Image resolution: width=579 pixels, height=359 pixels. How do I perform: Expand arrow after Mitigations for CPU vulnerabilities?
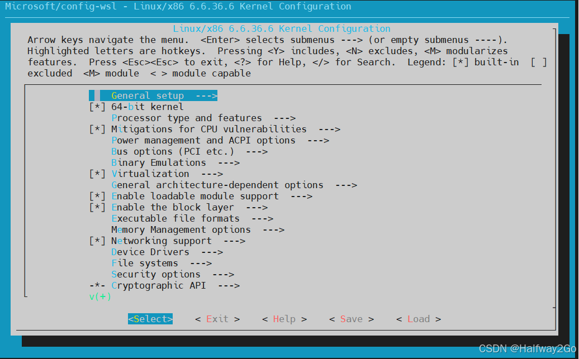coord(329,130)
